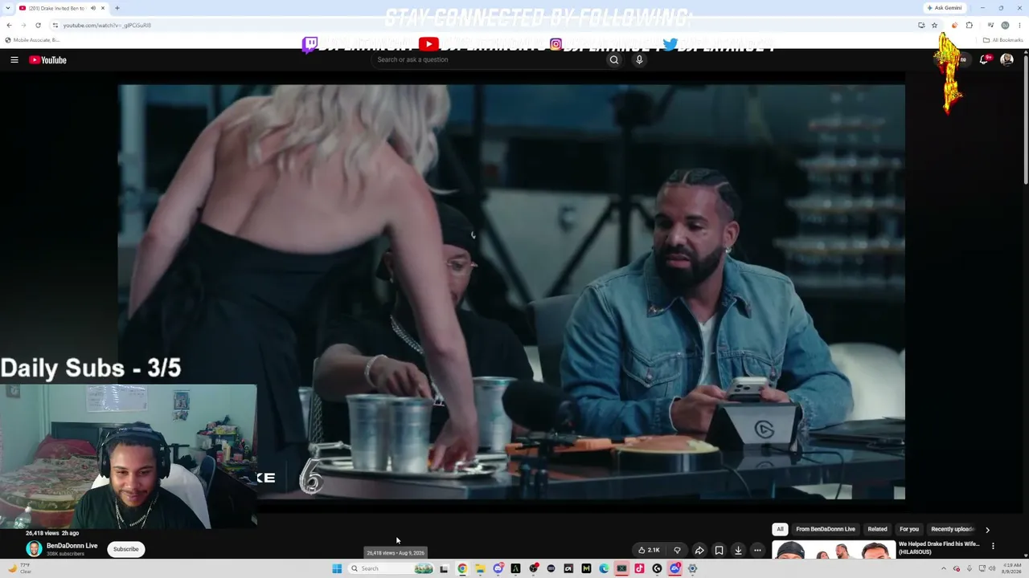Open the We Helped Drake video thumbnail

tap(834, 551)
